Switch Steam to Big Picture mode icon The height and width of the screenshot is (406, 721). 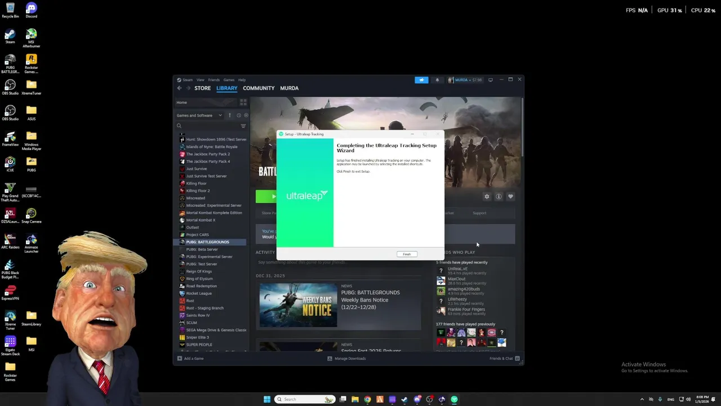[490, 80]
